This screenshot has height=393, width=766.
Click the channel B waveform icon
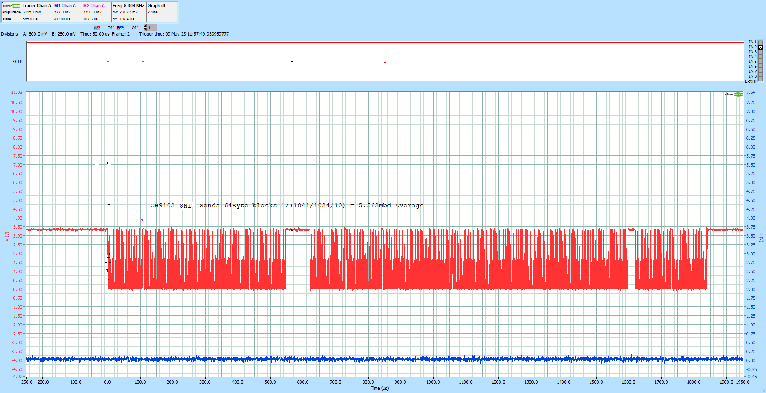click(x=121, y=28)
